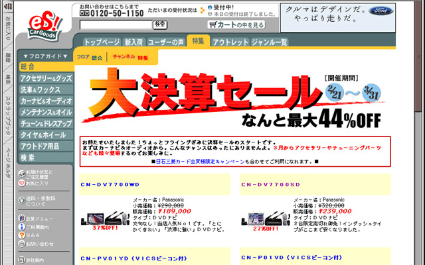Viewport: 425px width, 265px height.
Task: Select アウトドア用品 floor
Action: point(46,146)
